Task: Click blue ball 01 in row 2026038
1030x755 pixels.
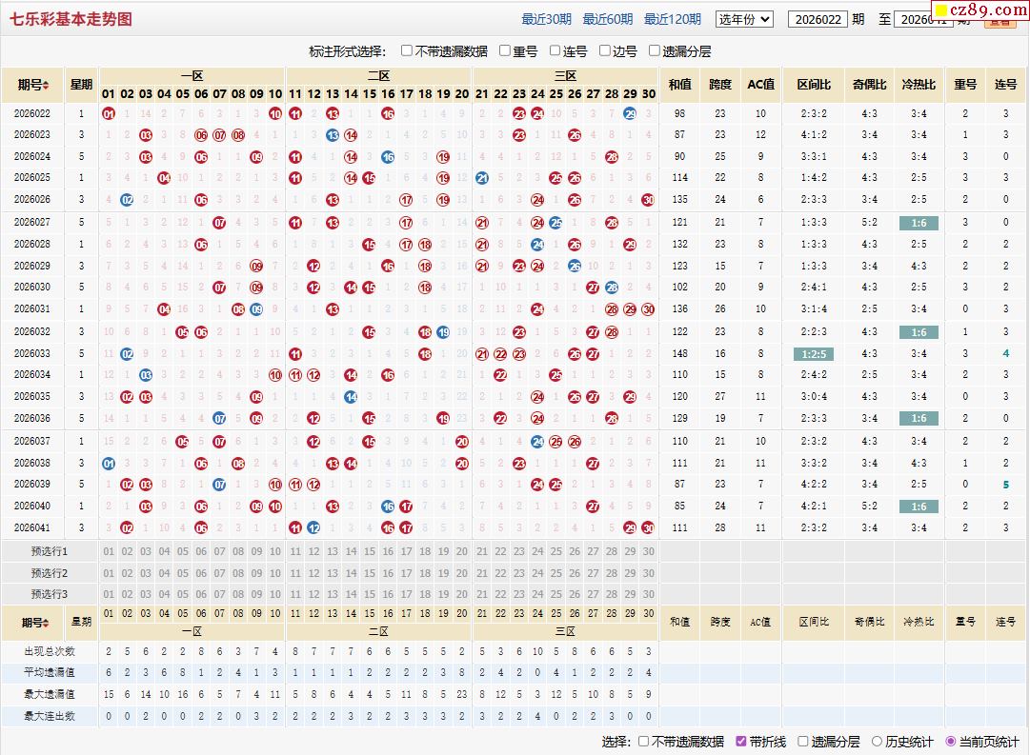Action: [x=109, y=464]
